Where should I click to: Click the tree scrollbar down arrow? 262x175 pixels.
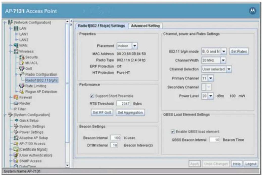coord(67,165)
